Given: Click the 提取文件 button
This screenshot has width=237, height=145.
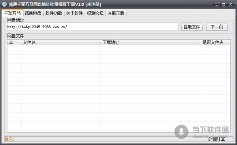Looking at the screenshot, I should tap(192, 27).
